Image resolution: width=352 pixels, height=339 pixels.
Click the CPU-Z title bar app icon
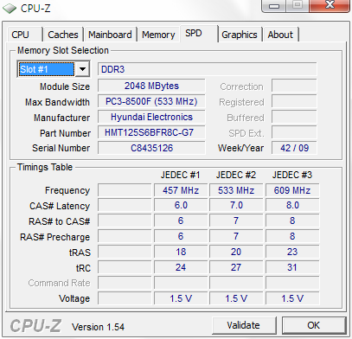10,9
